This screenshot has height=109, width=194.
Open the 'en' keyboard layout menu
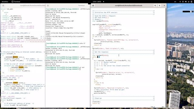(x=175, y=2)
